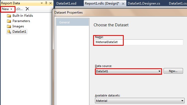
Task: Switch to the DataSet1.xsd tab
Action: [x=66, y=3]
